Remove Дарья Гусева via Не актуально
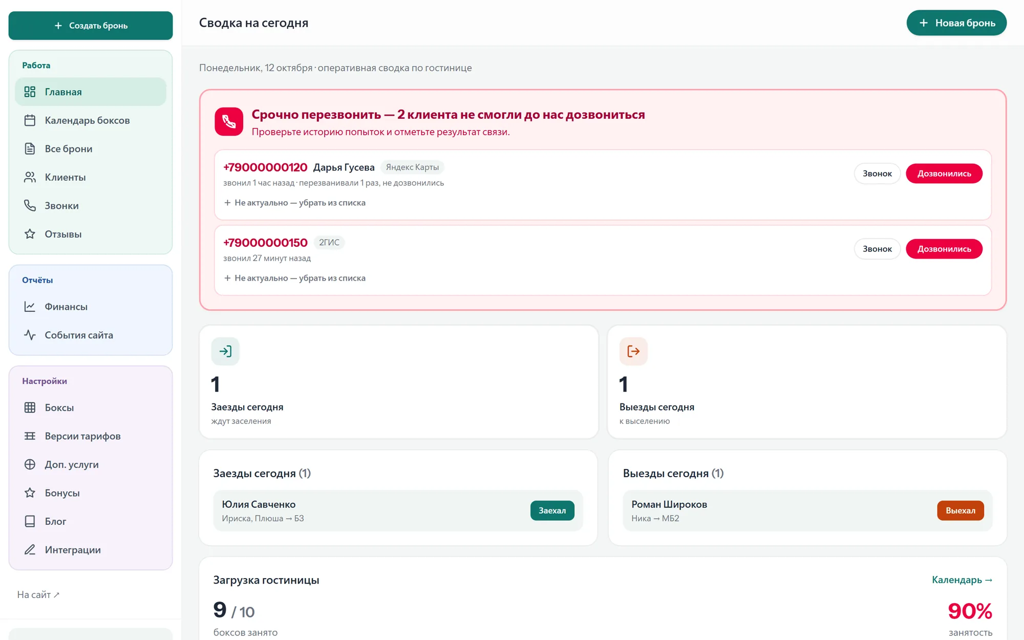 point(294,203)
